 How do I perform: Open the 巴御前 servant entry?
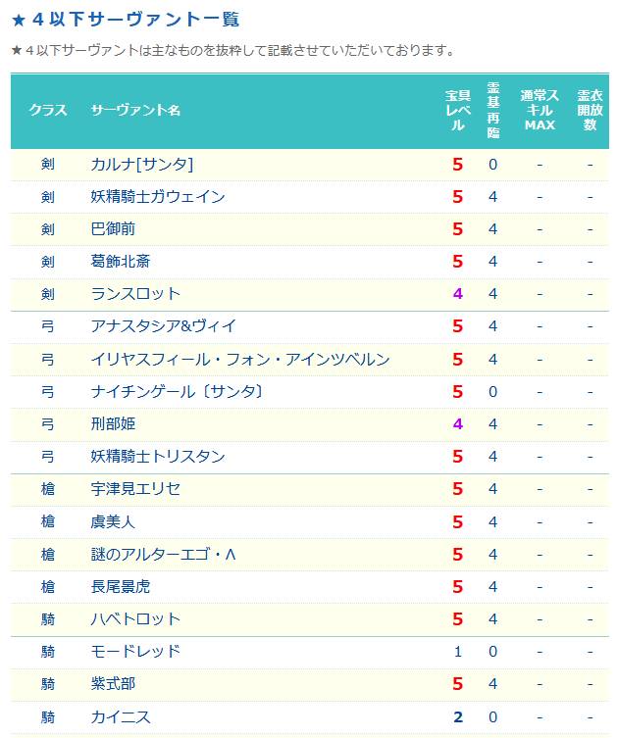pyautogui.click(x=113, y=229)
